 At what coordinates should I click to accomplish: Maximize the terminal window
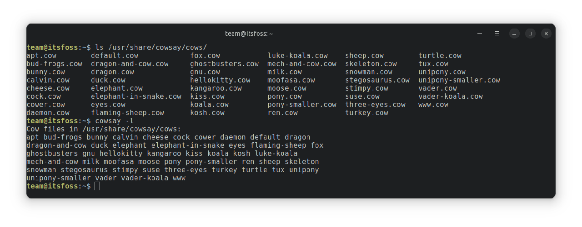(530, 34)
